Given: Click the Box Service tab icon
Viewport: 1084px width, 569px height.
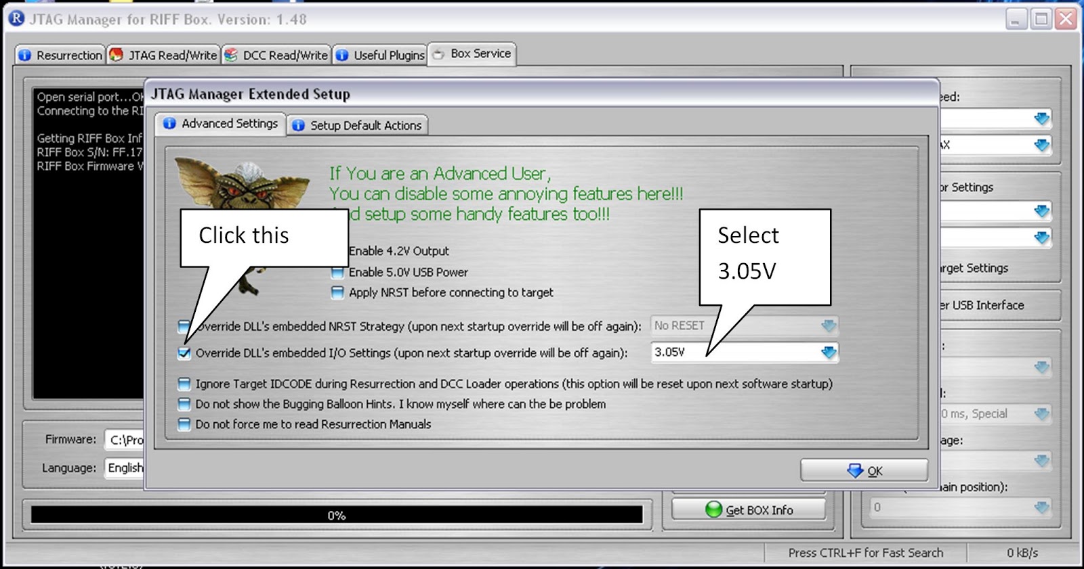Looking at the screenshot, I should click(438, 54).
